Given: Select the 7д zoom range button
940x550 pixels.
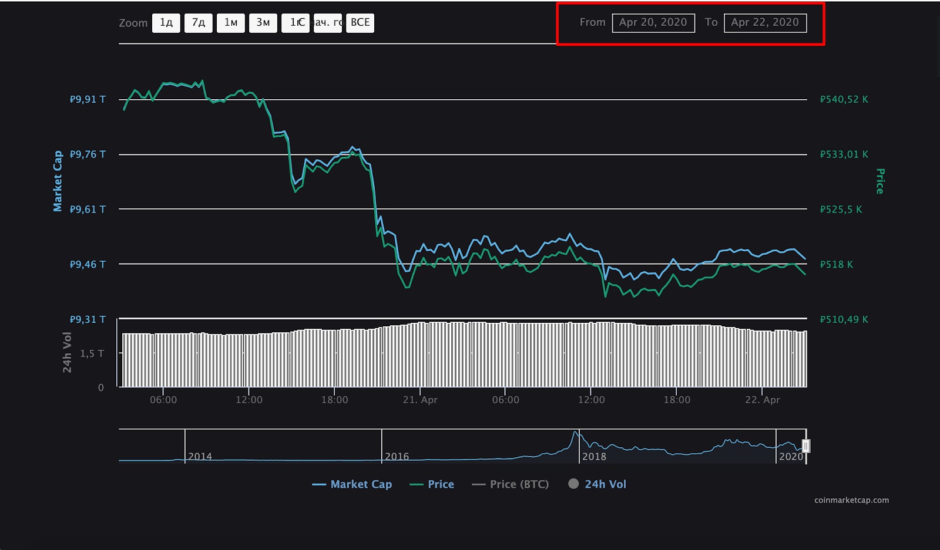Looking at the screenshot, I should [199, 23].
